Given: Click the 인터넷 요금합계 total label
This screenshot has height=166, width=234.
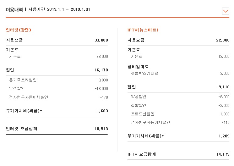Looking at the screenshot, I should pyautogui.click(x=22, y=129).
